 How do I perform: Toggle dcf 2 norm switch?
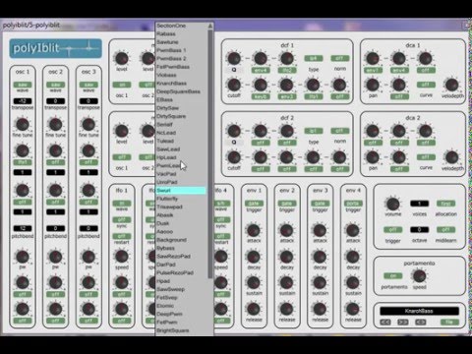pyautogui.click(x=340, y=131)
